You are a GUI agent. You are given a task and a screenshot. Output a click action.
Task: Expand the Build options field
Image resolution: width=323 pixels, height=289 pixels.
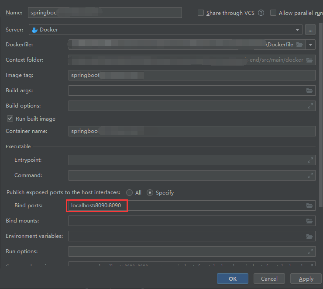point(310,106)
